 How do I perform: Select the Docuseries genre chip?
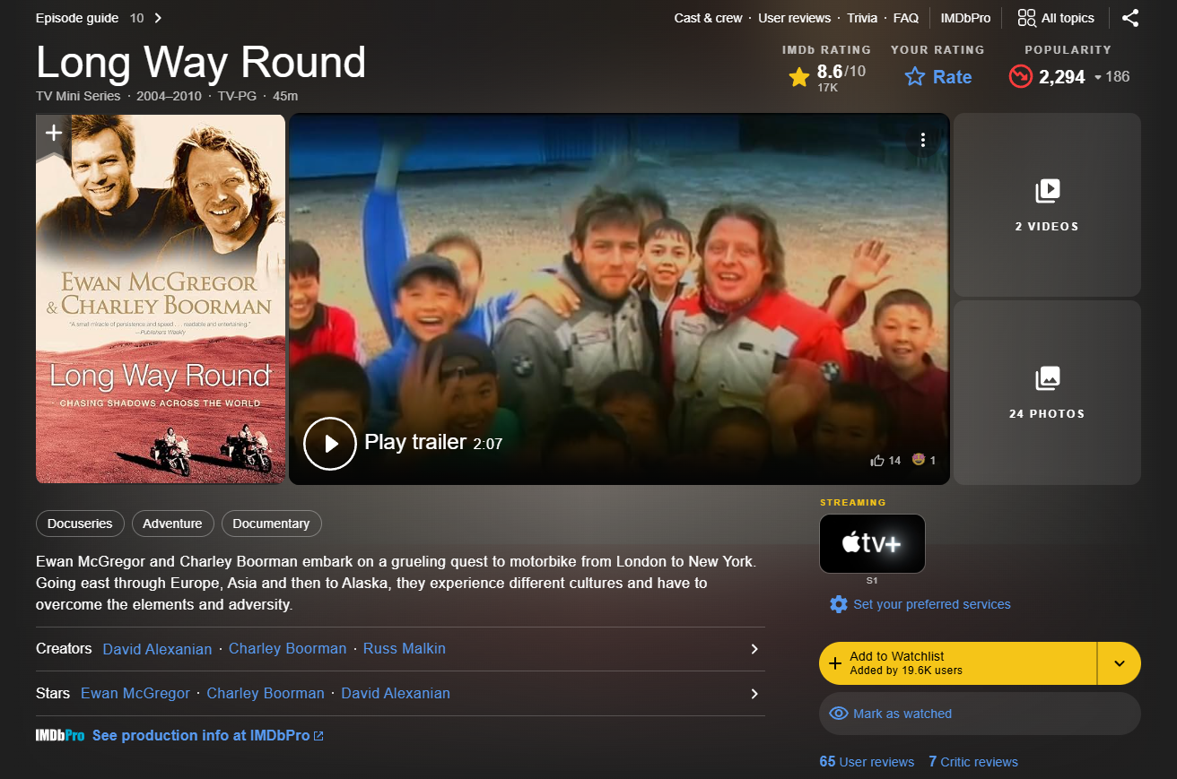click(80, 524)
